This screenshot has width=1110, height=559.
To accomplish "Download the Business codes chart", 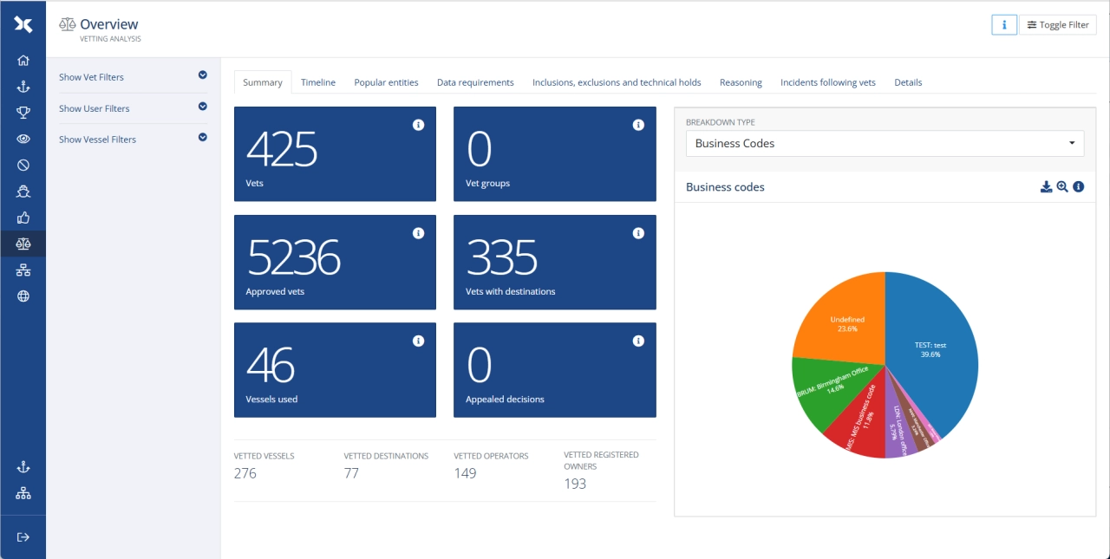I will click(1046, 187).
